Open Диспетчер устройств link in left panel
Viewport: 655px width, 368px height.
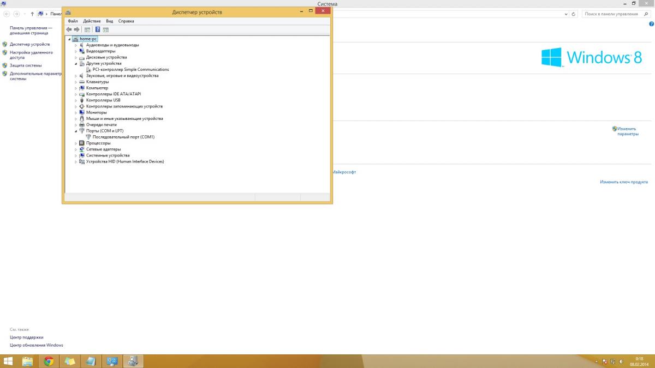click(29, 44)
